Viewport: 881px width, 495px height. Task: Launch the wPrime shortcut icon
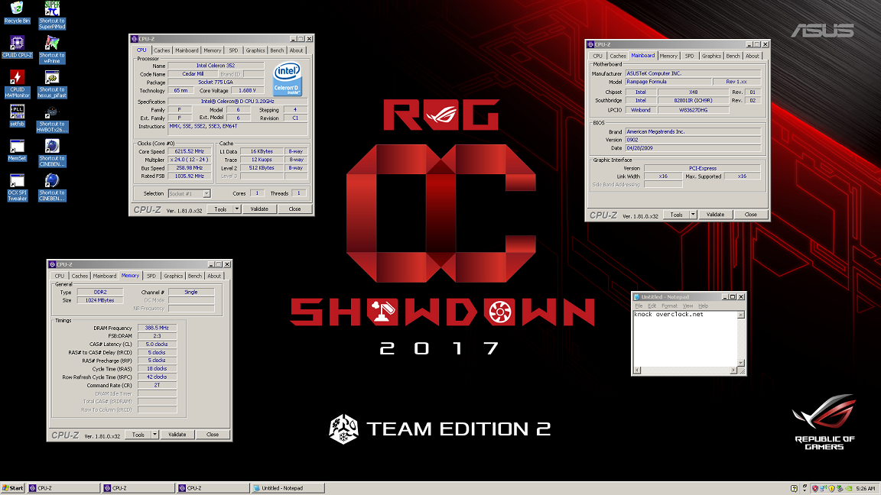click(52, 50)
